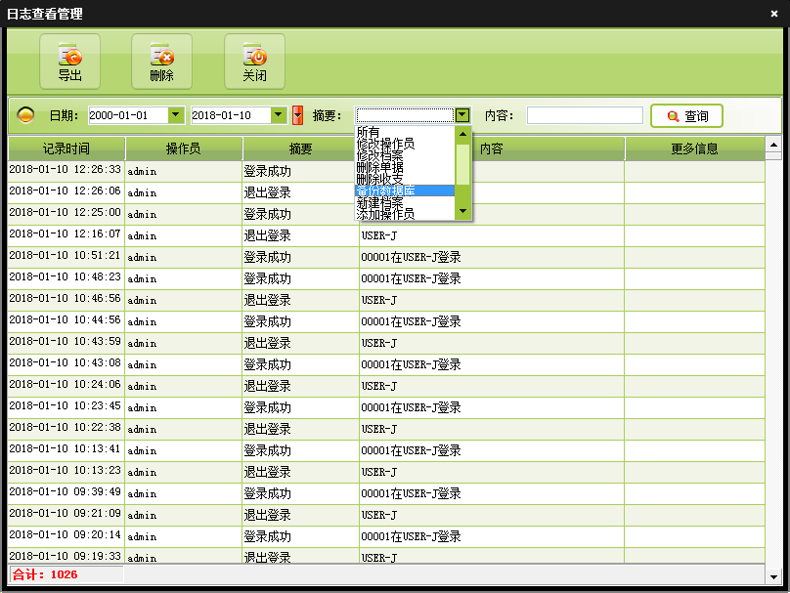Click the red arrow button after date range
The image size is (790, 593).
(298, 115)
